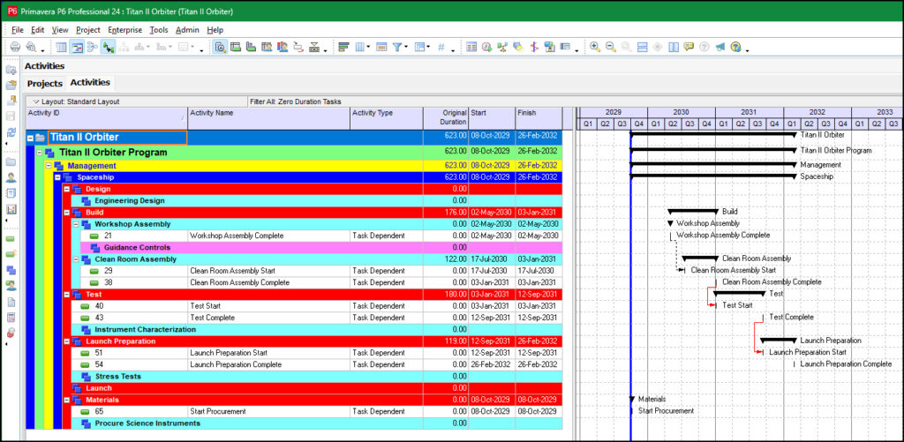904x442 pixels.
Task: Click the Schedule toolbar icon with magnifier
Action: (220, 48)
